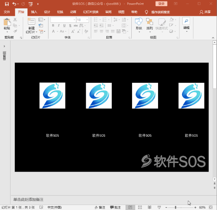Open Character Spacing AV dropdown
Screen dimensions: 217x210
coord(82,26)
